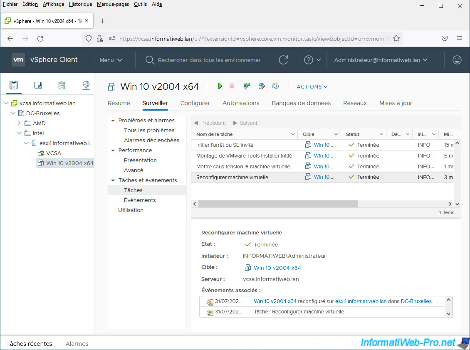Click the VM icon next to the page title
470x350 pixels.
click(x=111, y=87)
